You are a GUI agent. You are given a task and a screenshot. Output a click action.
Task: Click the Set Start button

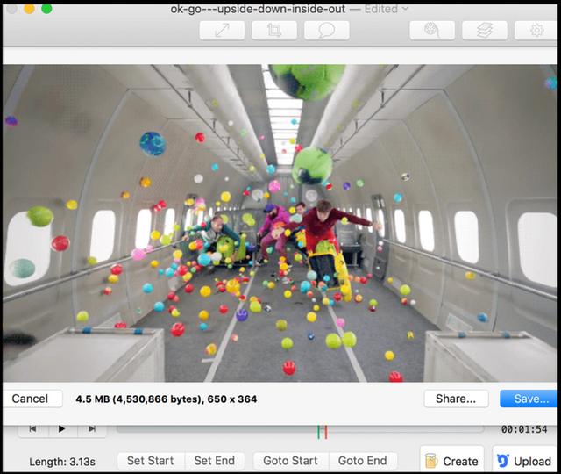click(x=151, y=461)
